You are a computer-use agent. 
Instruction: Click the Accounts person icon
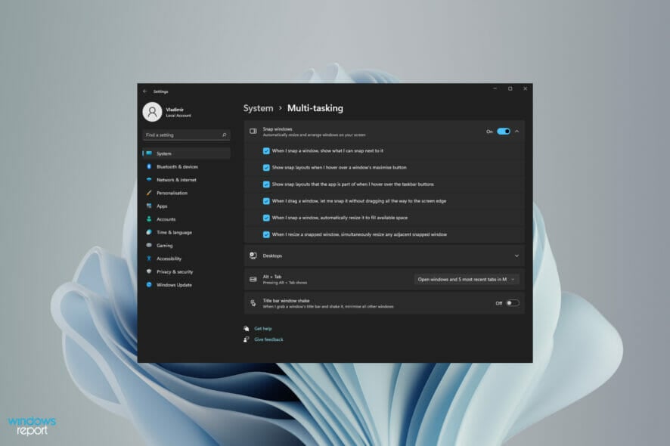click(x=149, y=219)
